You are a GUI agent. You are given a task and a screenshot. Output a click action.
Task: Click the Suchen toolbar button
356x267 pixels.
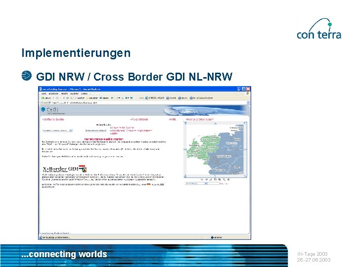tap(80, 98)
